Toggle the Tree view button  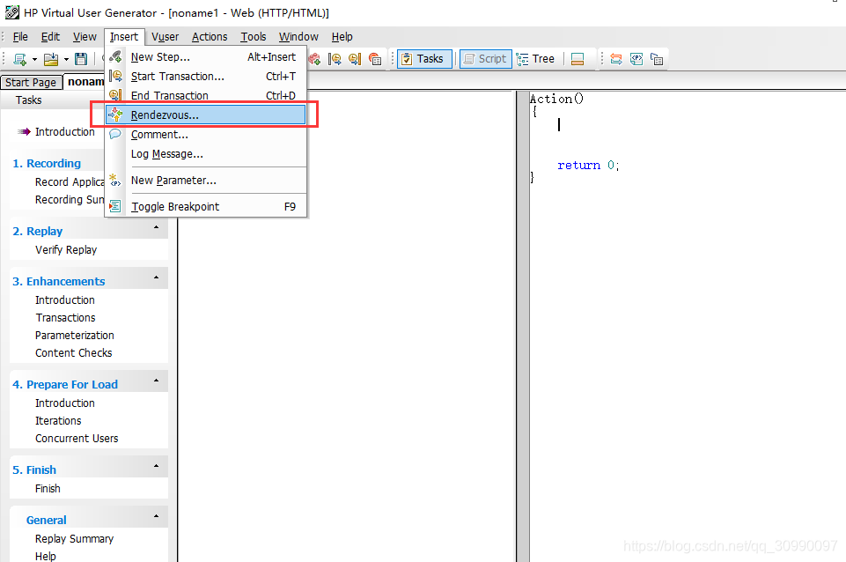[536, 59]
